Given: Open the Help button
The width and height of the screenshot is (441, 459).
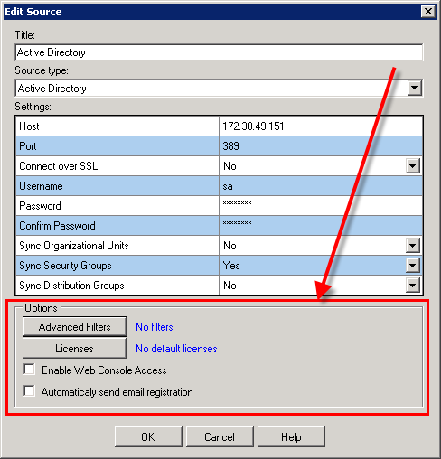Looking at the screenshot, I should [291, 436].
